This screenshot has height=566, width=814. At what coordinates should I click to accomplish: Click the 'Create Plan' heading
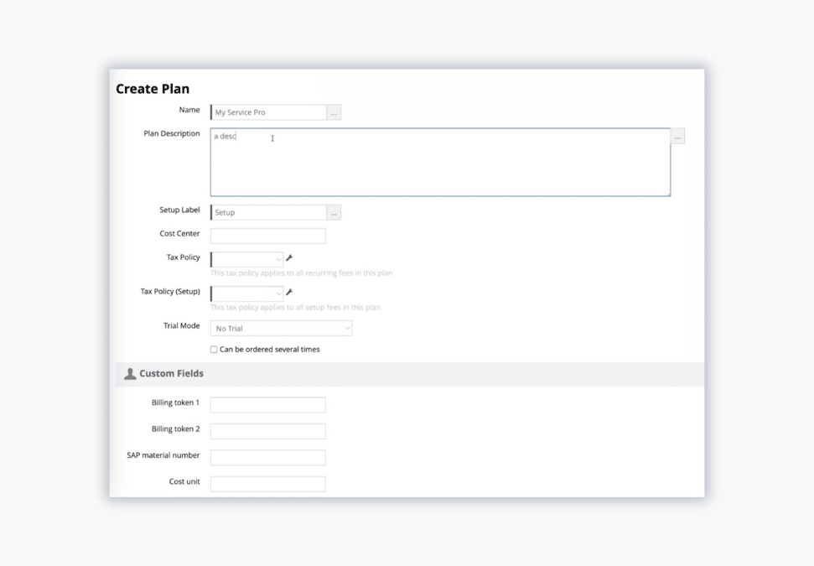tap(153, 89)
